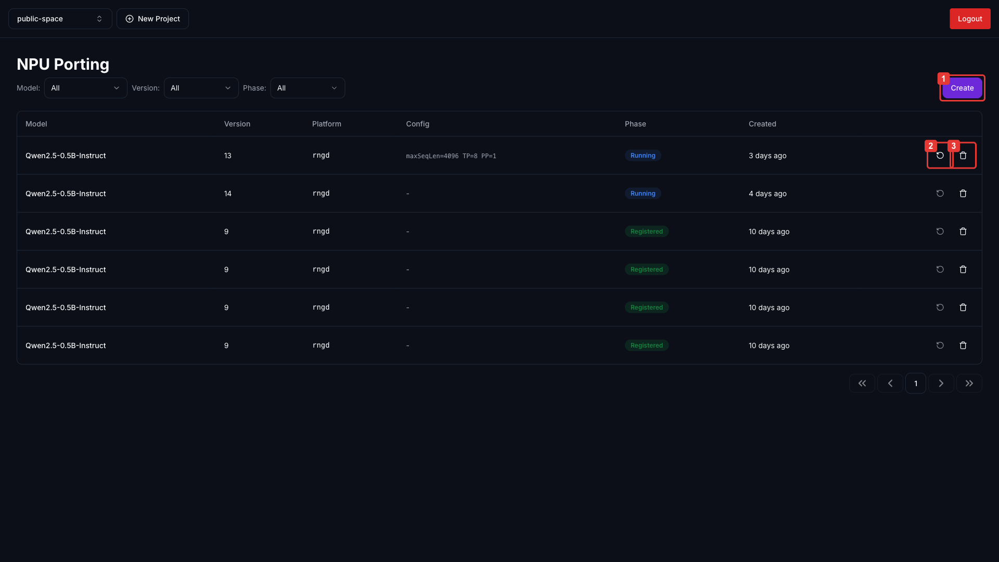Click the purple Create button

[962, 88]
